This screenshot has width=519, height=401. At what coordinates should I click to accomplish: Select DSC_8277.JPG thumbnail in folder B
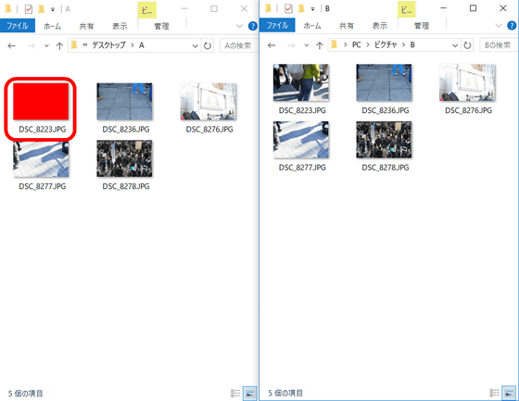click(301, 140)
